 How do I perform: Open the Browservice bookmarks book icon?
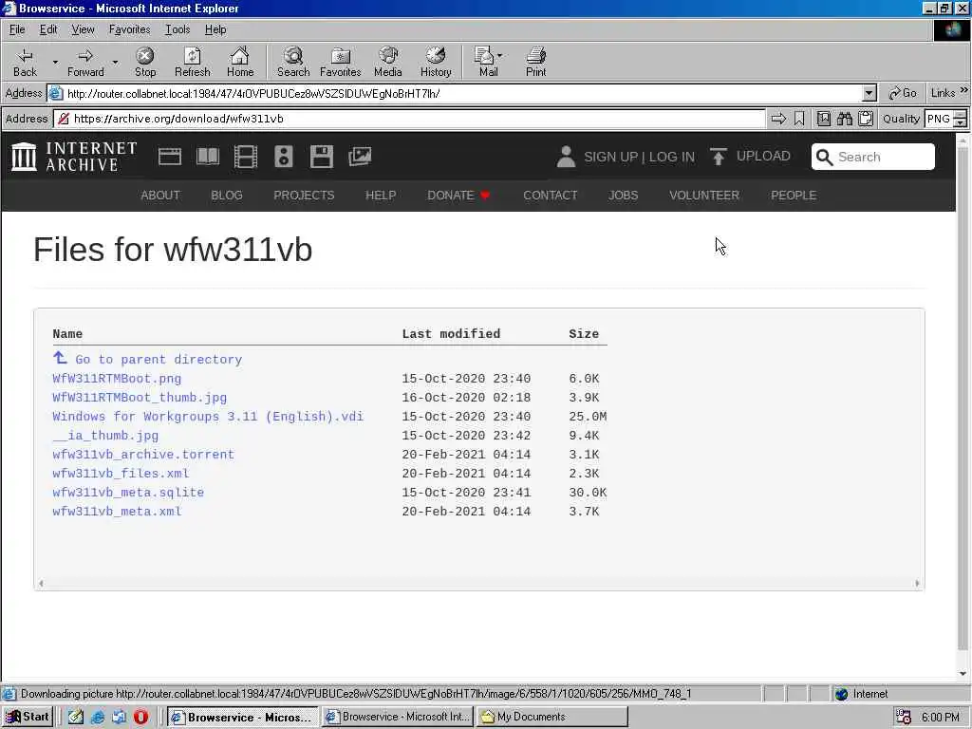(x=824, y=119)
